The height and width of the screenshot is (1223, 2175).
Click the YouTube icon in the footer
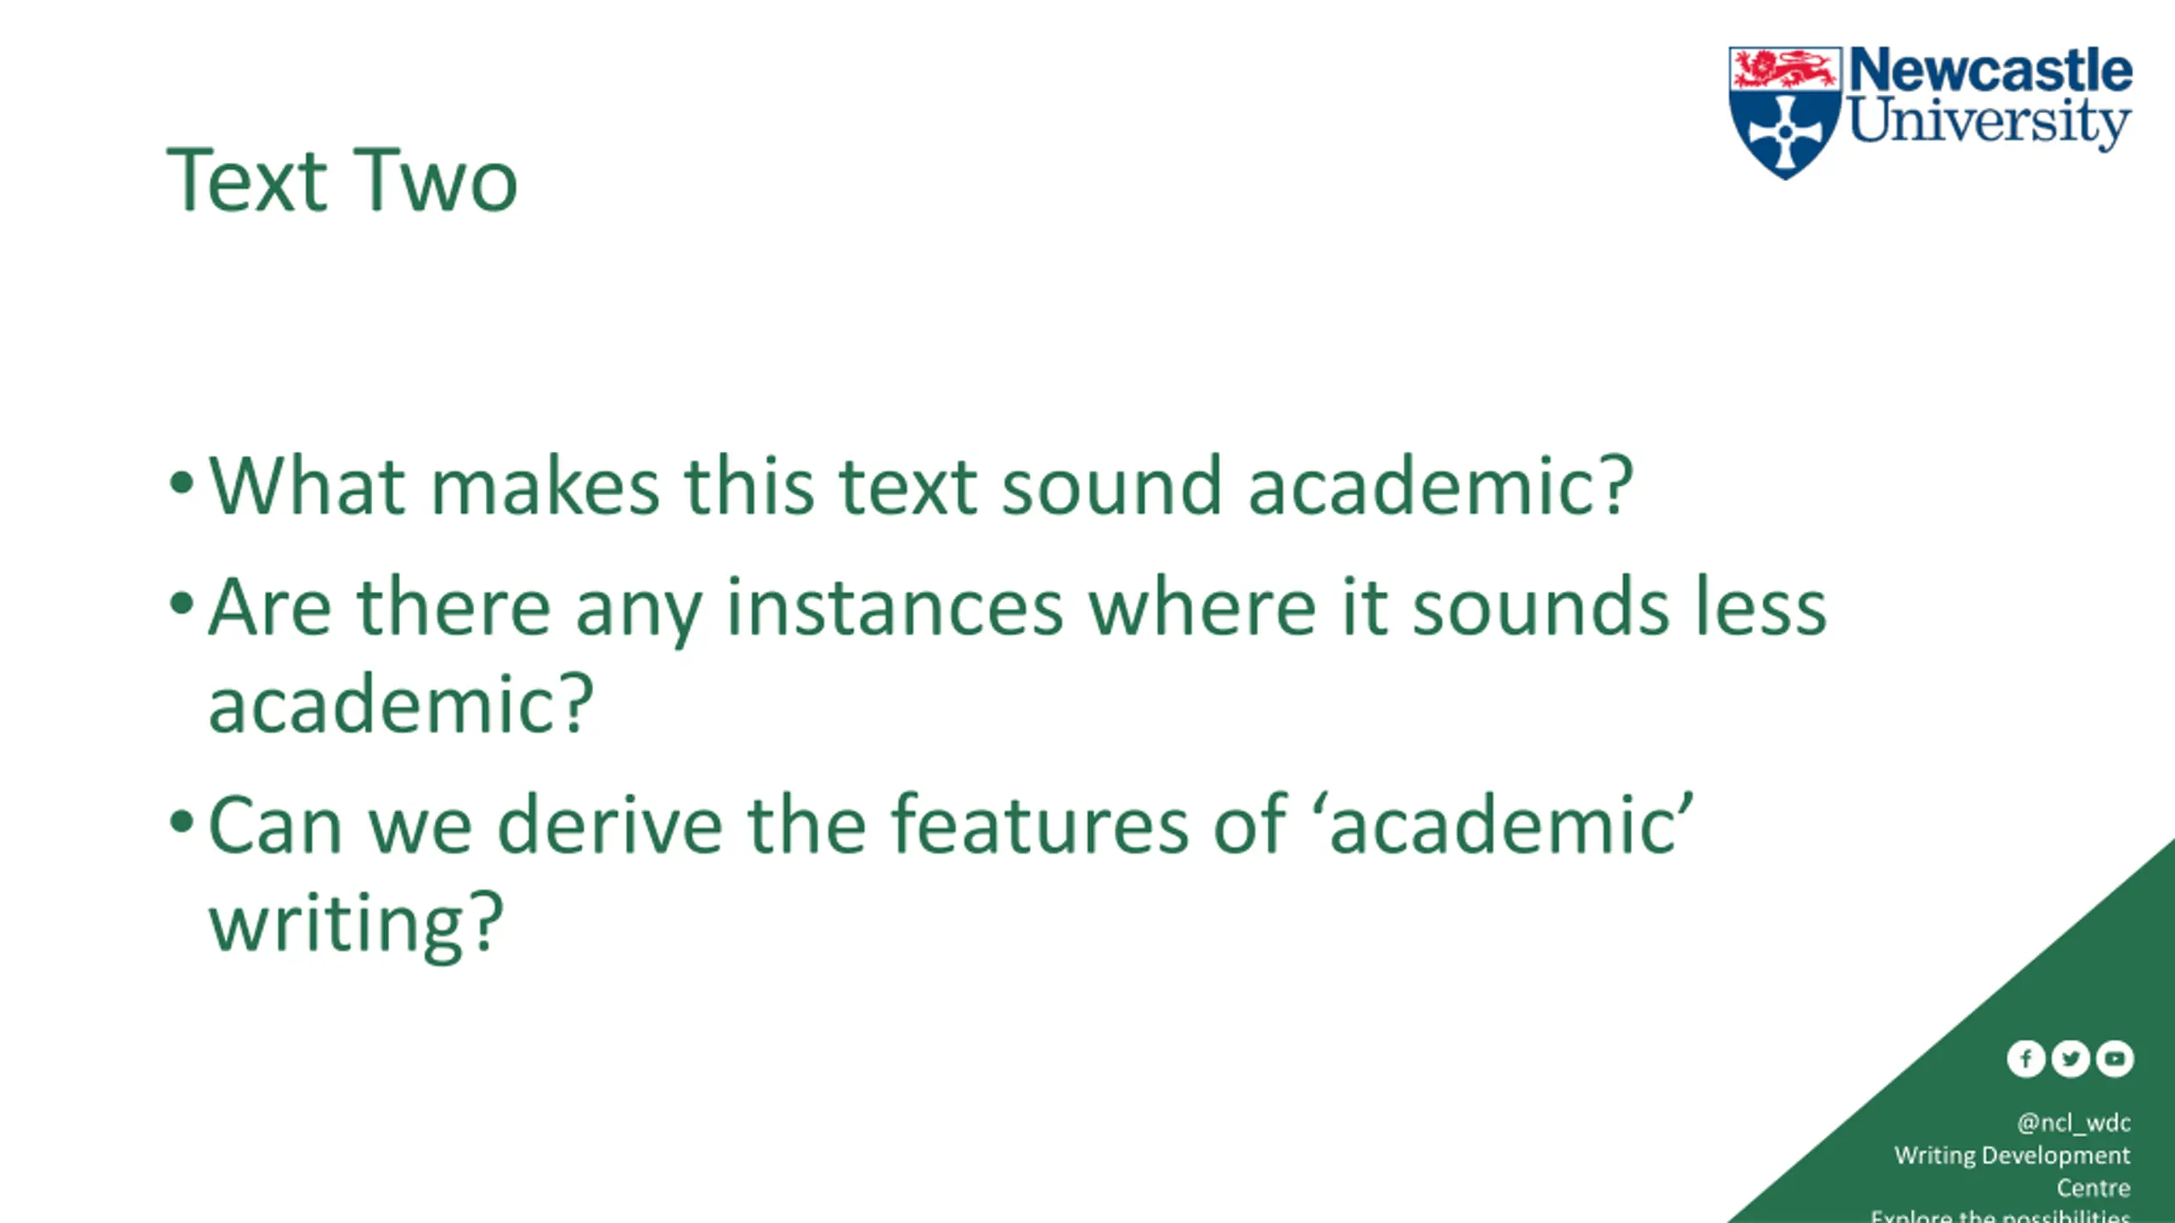pos(2115,1058)
